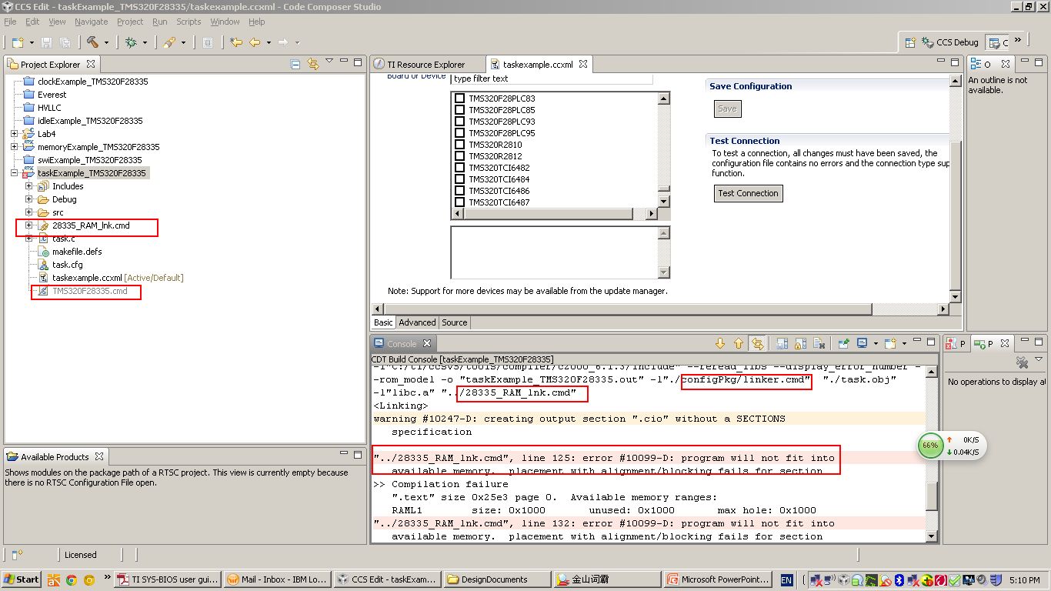Check the TMS320TCI6487 checkbox
1051x591 pixels.
tap(459, 202)
